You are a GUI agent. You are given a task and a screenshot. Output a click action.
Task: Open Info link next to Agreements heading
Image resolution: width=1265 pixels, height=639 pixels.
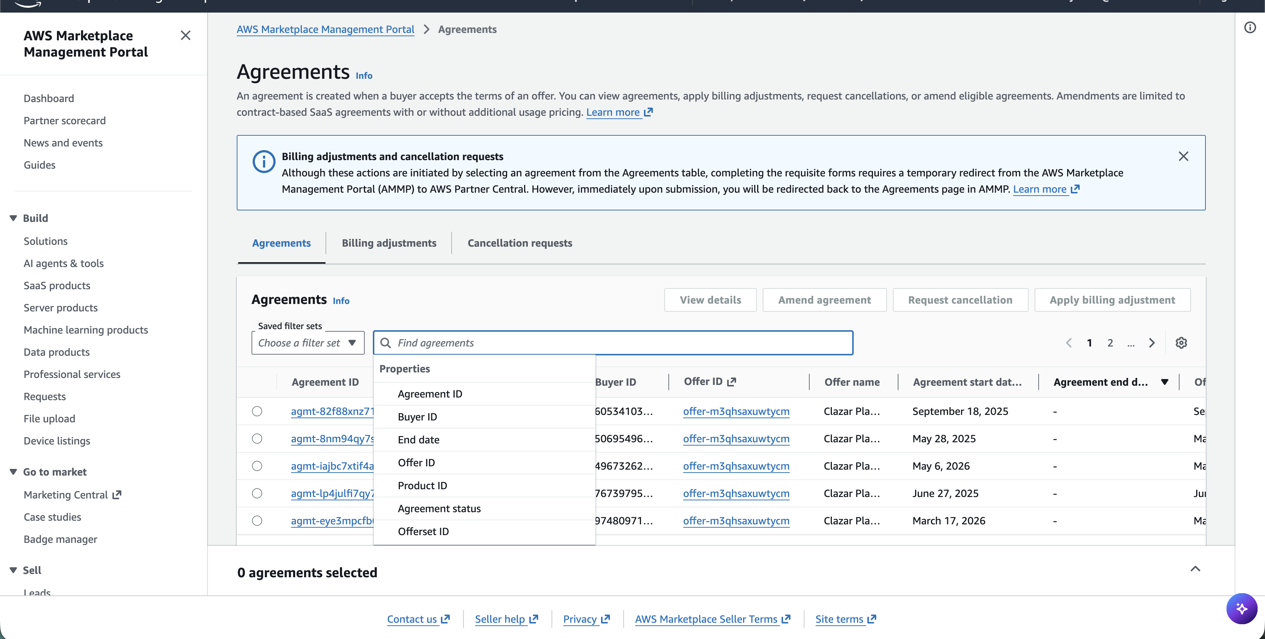tap(364, 75)
